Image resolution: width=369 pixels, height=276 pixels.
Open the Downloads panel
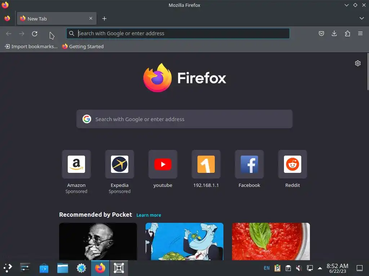334,33
